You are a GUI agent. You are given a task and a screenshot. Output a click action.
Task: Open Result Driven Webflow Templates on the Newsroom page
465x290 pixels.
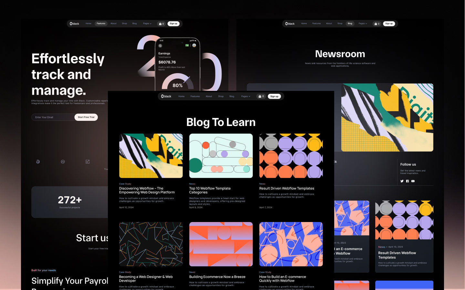397,255
